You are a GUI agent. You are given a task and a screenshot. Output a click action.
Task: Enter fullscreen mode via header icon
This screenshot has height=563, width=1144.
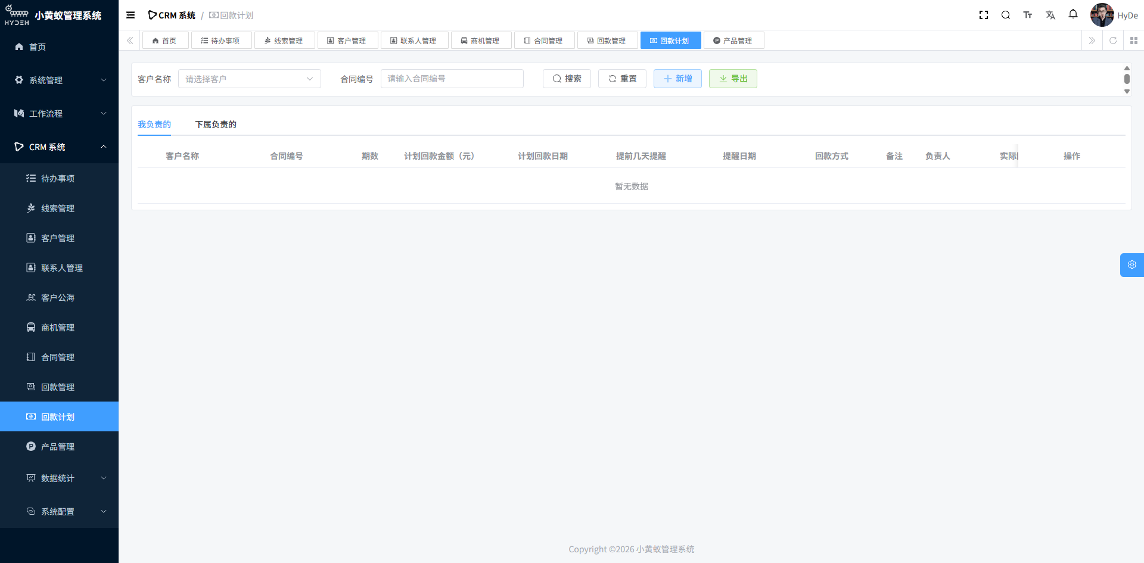coord(984,15)
